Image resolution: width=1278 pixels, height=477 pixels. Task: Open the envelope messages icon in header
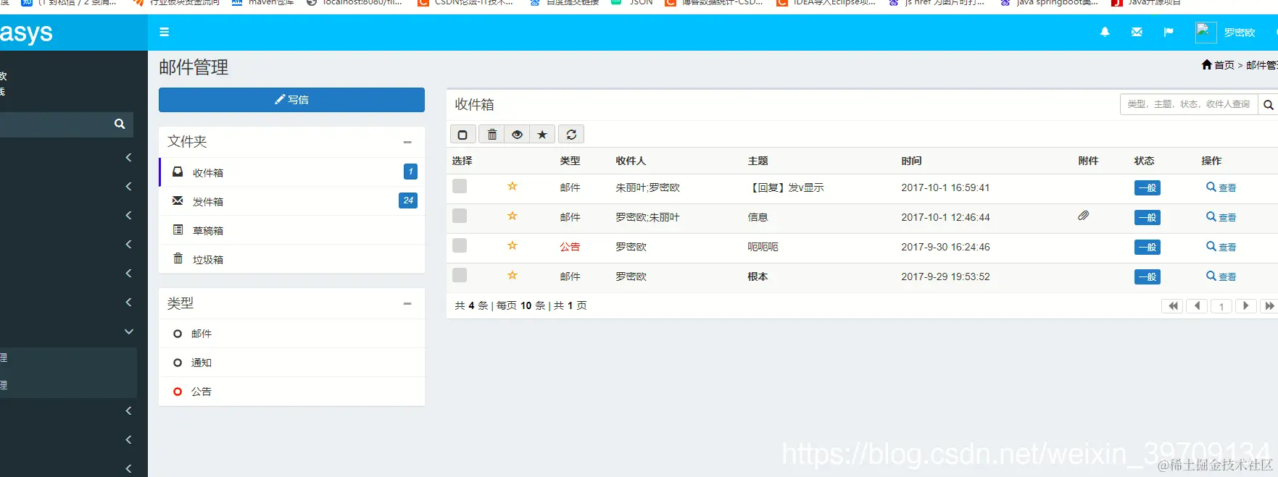pos(1137,32)
